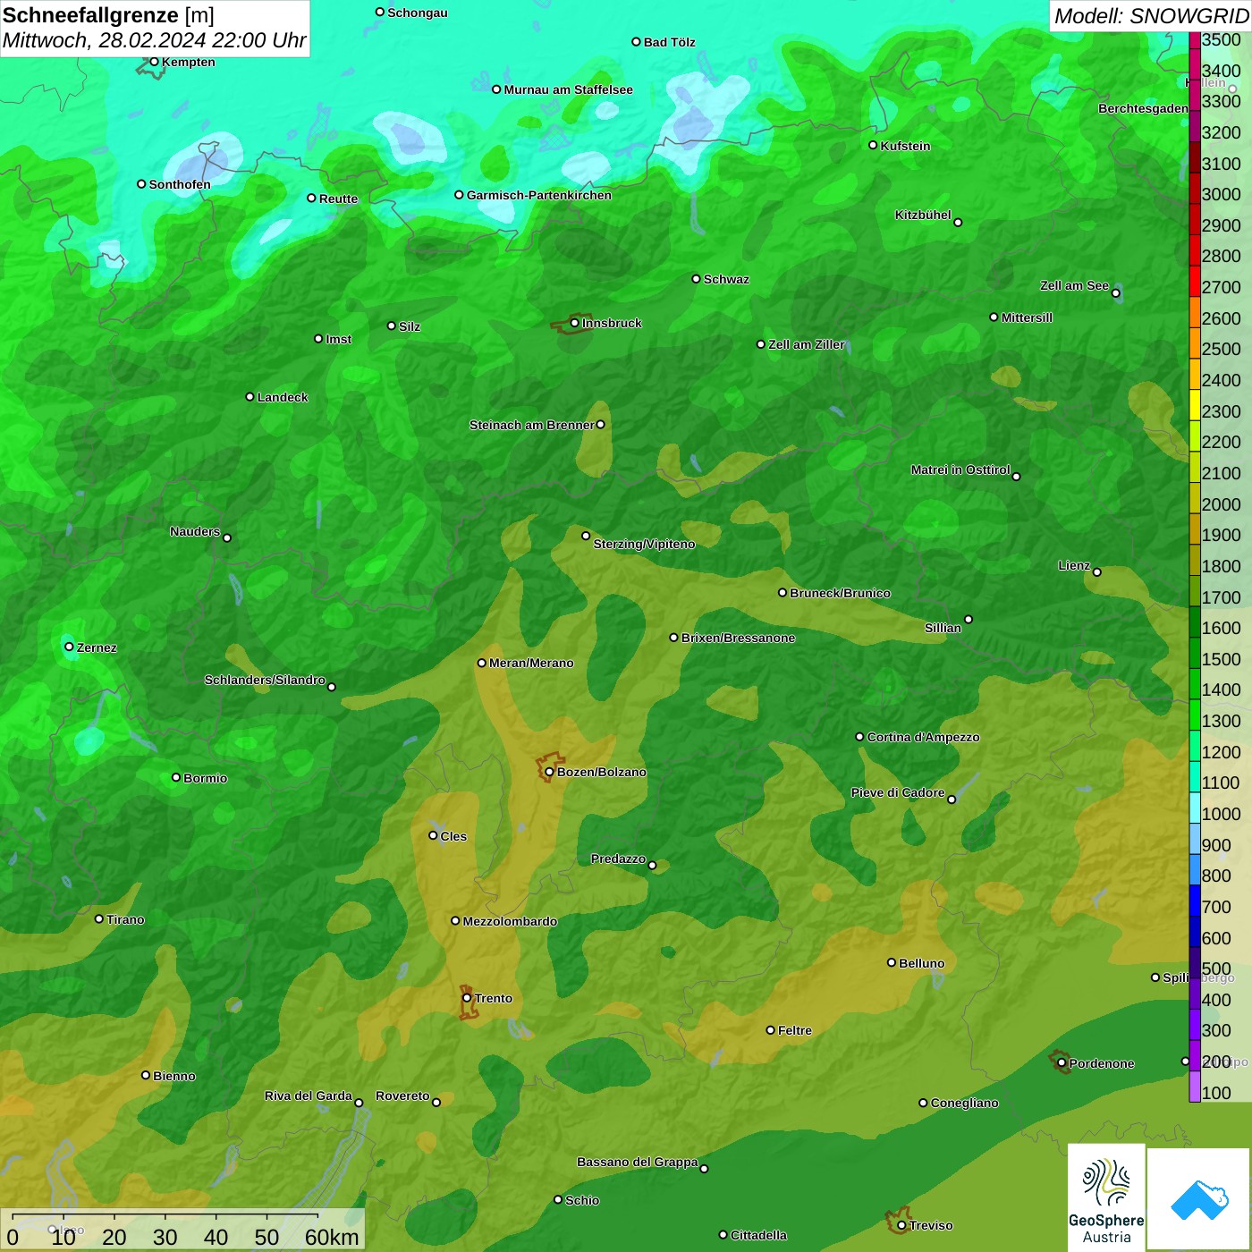1252x1252 pixels.
Task: Click the 3500 m legend color
Action: (x=1194, y=40)
